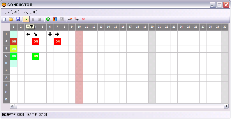Screen dimensions: 231x119
Task: Click the green refresh arrows icon
Action: [48, 19]
